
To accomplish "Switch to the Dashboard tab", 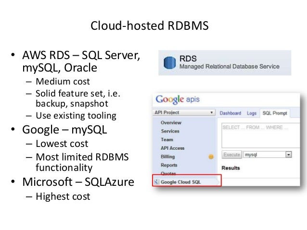I will coord(230,113).
